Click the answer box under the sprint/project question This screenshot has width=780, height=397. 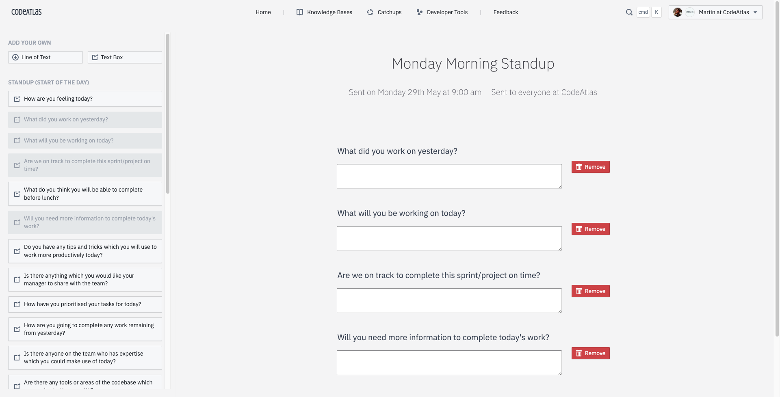[x=449, y=300]
